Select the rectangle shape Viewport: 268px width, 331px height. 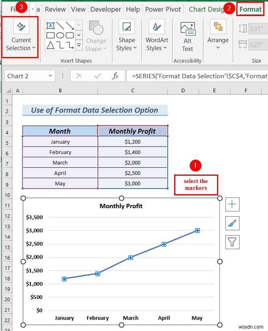coord(51,35)
